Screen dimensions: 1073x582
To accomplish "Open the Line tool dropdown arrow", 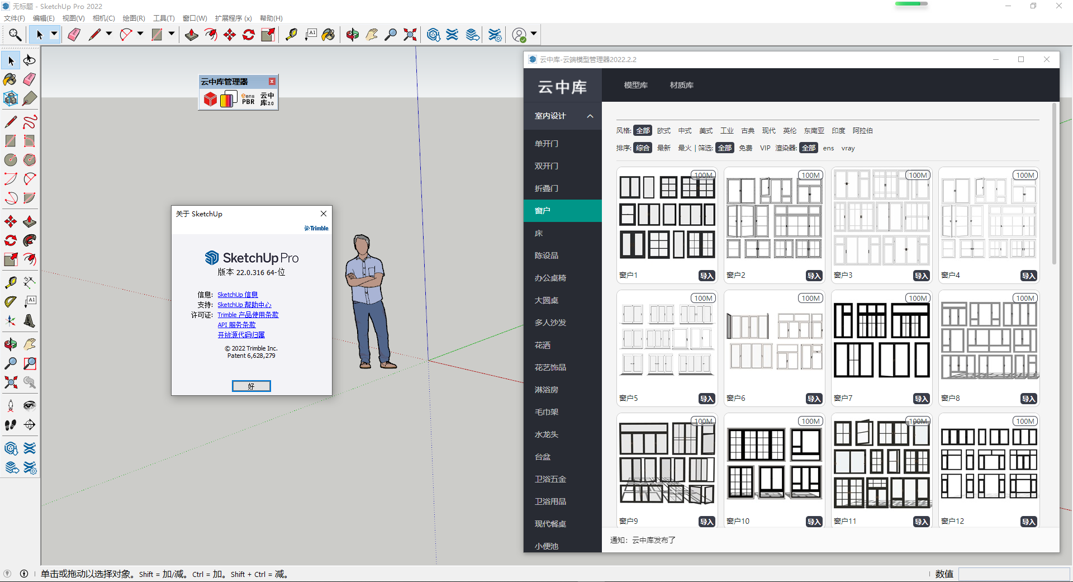I will pyautogui.click(x=109, y=34).
